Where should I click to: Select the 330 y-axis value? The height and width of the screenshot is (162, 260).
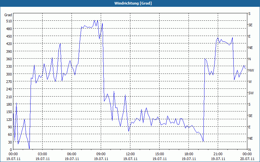[x=9, y=66]
